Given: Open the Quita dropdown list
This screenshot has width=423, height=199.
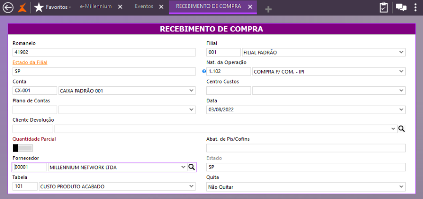Looking at the screenshot, I should [401, 187].
